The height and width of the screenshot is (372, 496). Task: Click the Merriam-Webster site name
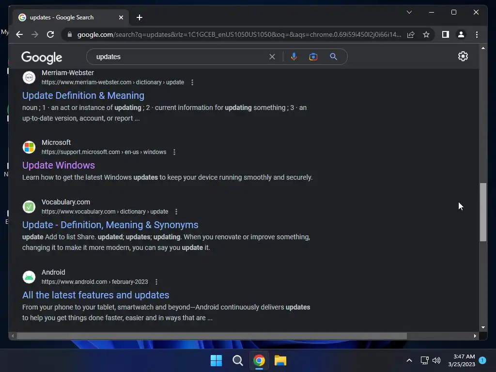(68, 73)
